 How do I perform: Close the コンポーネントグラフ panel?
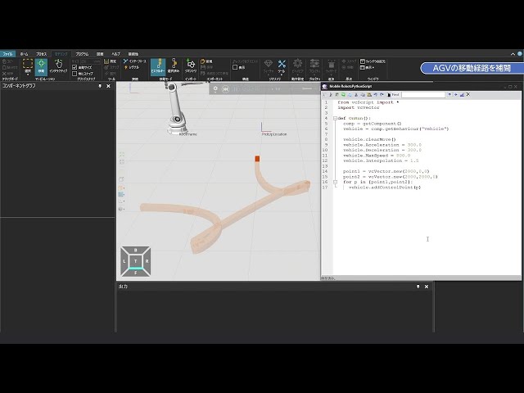(x=108, y=86)
